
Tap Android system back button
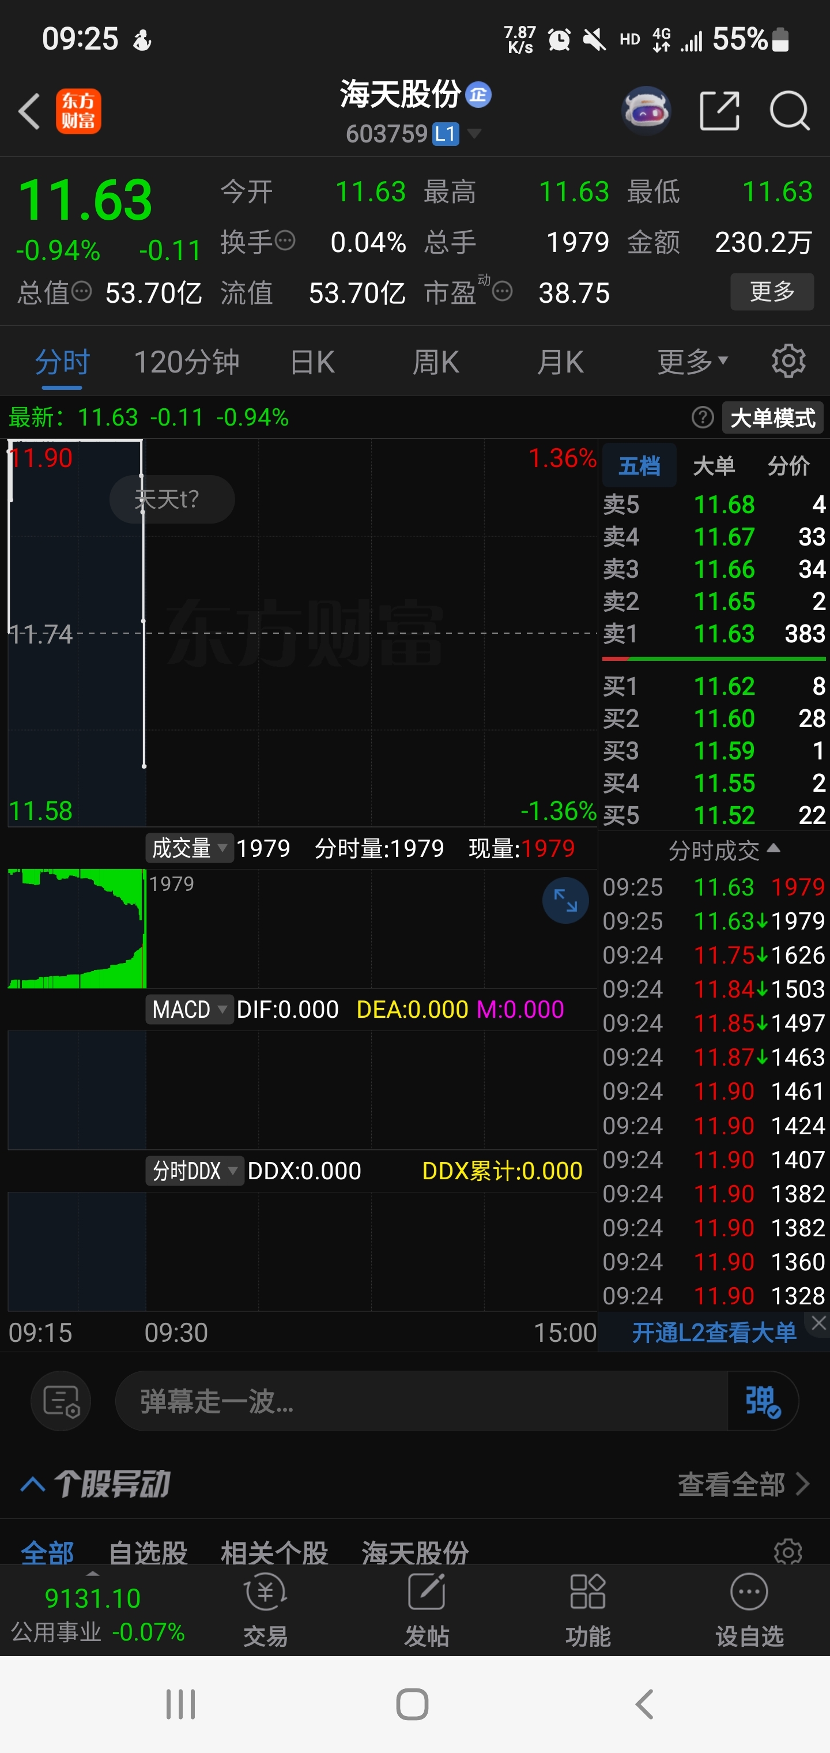point(644,1705)
